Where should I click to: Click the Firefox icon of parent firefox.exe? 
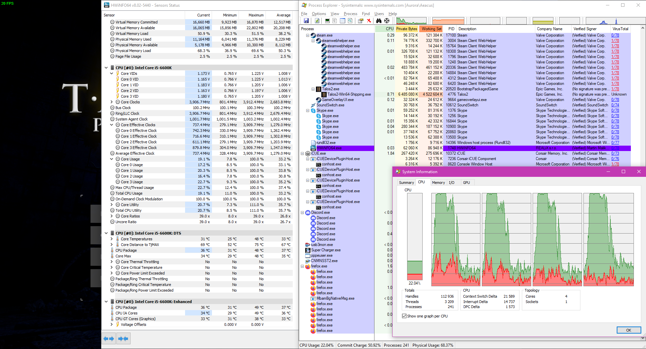click(308, 266)
